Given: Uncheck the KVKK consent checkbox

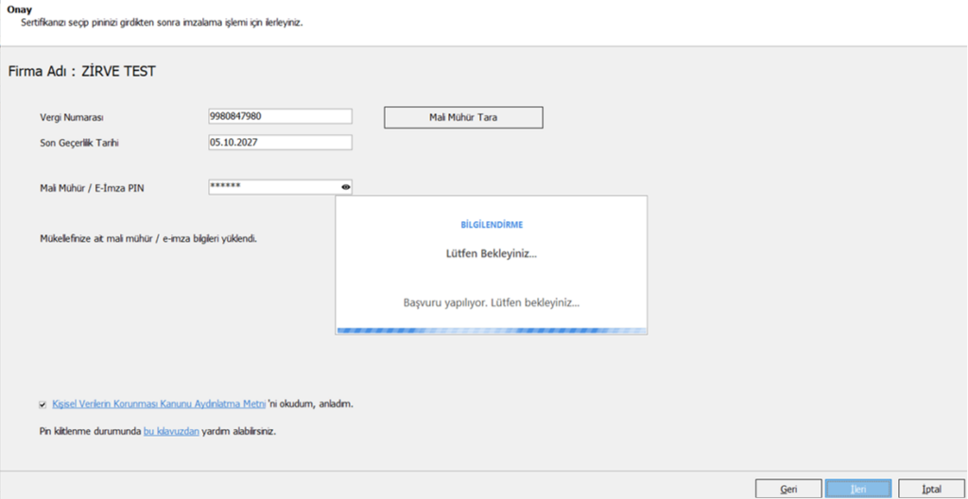Looking at the screenshot, I should click(x=43, y=404).
